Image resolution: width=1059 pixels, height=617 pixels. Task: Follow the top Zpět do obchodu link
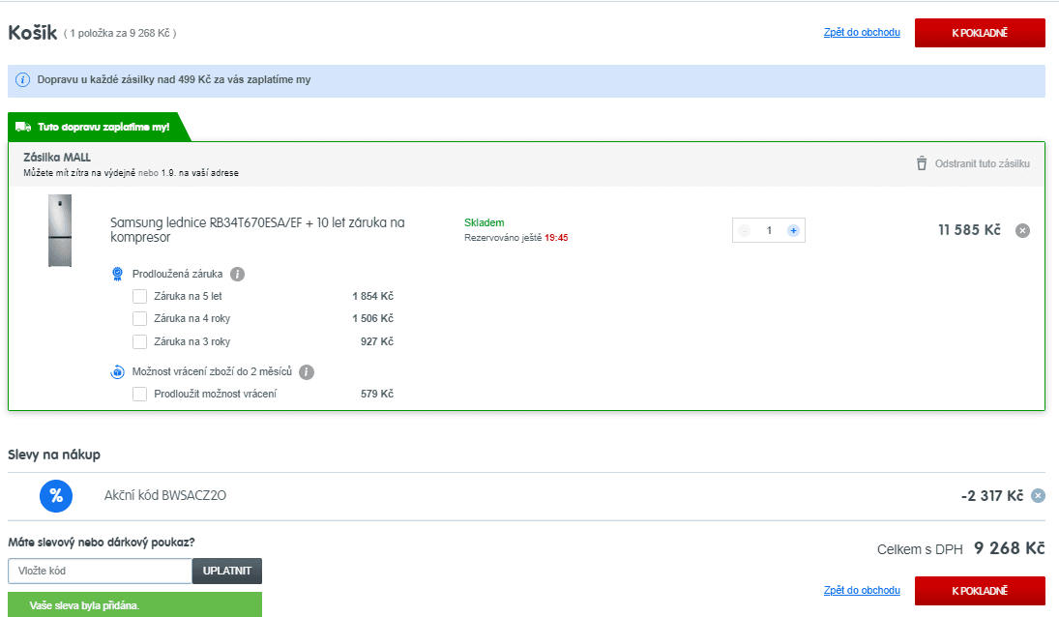click(x=862, y=33)
